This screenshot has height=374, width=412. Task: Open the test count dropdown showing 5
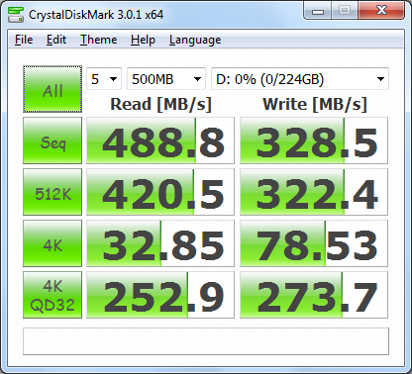tap(104, 79)
